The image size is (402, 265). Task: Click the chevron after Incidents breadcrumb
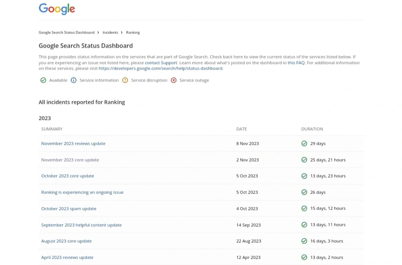tap(122, 33)
